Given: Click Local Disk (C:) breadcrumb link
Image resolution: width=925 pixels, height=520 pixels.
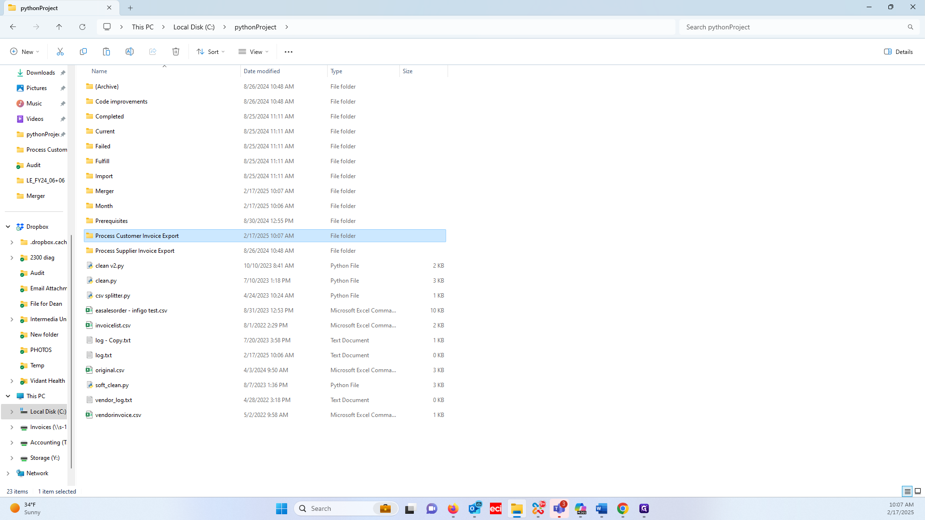Looking at the screenshot, I should (x=194, y=27).
